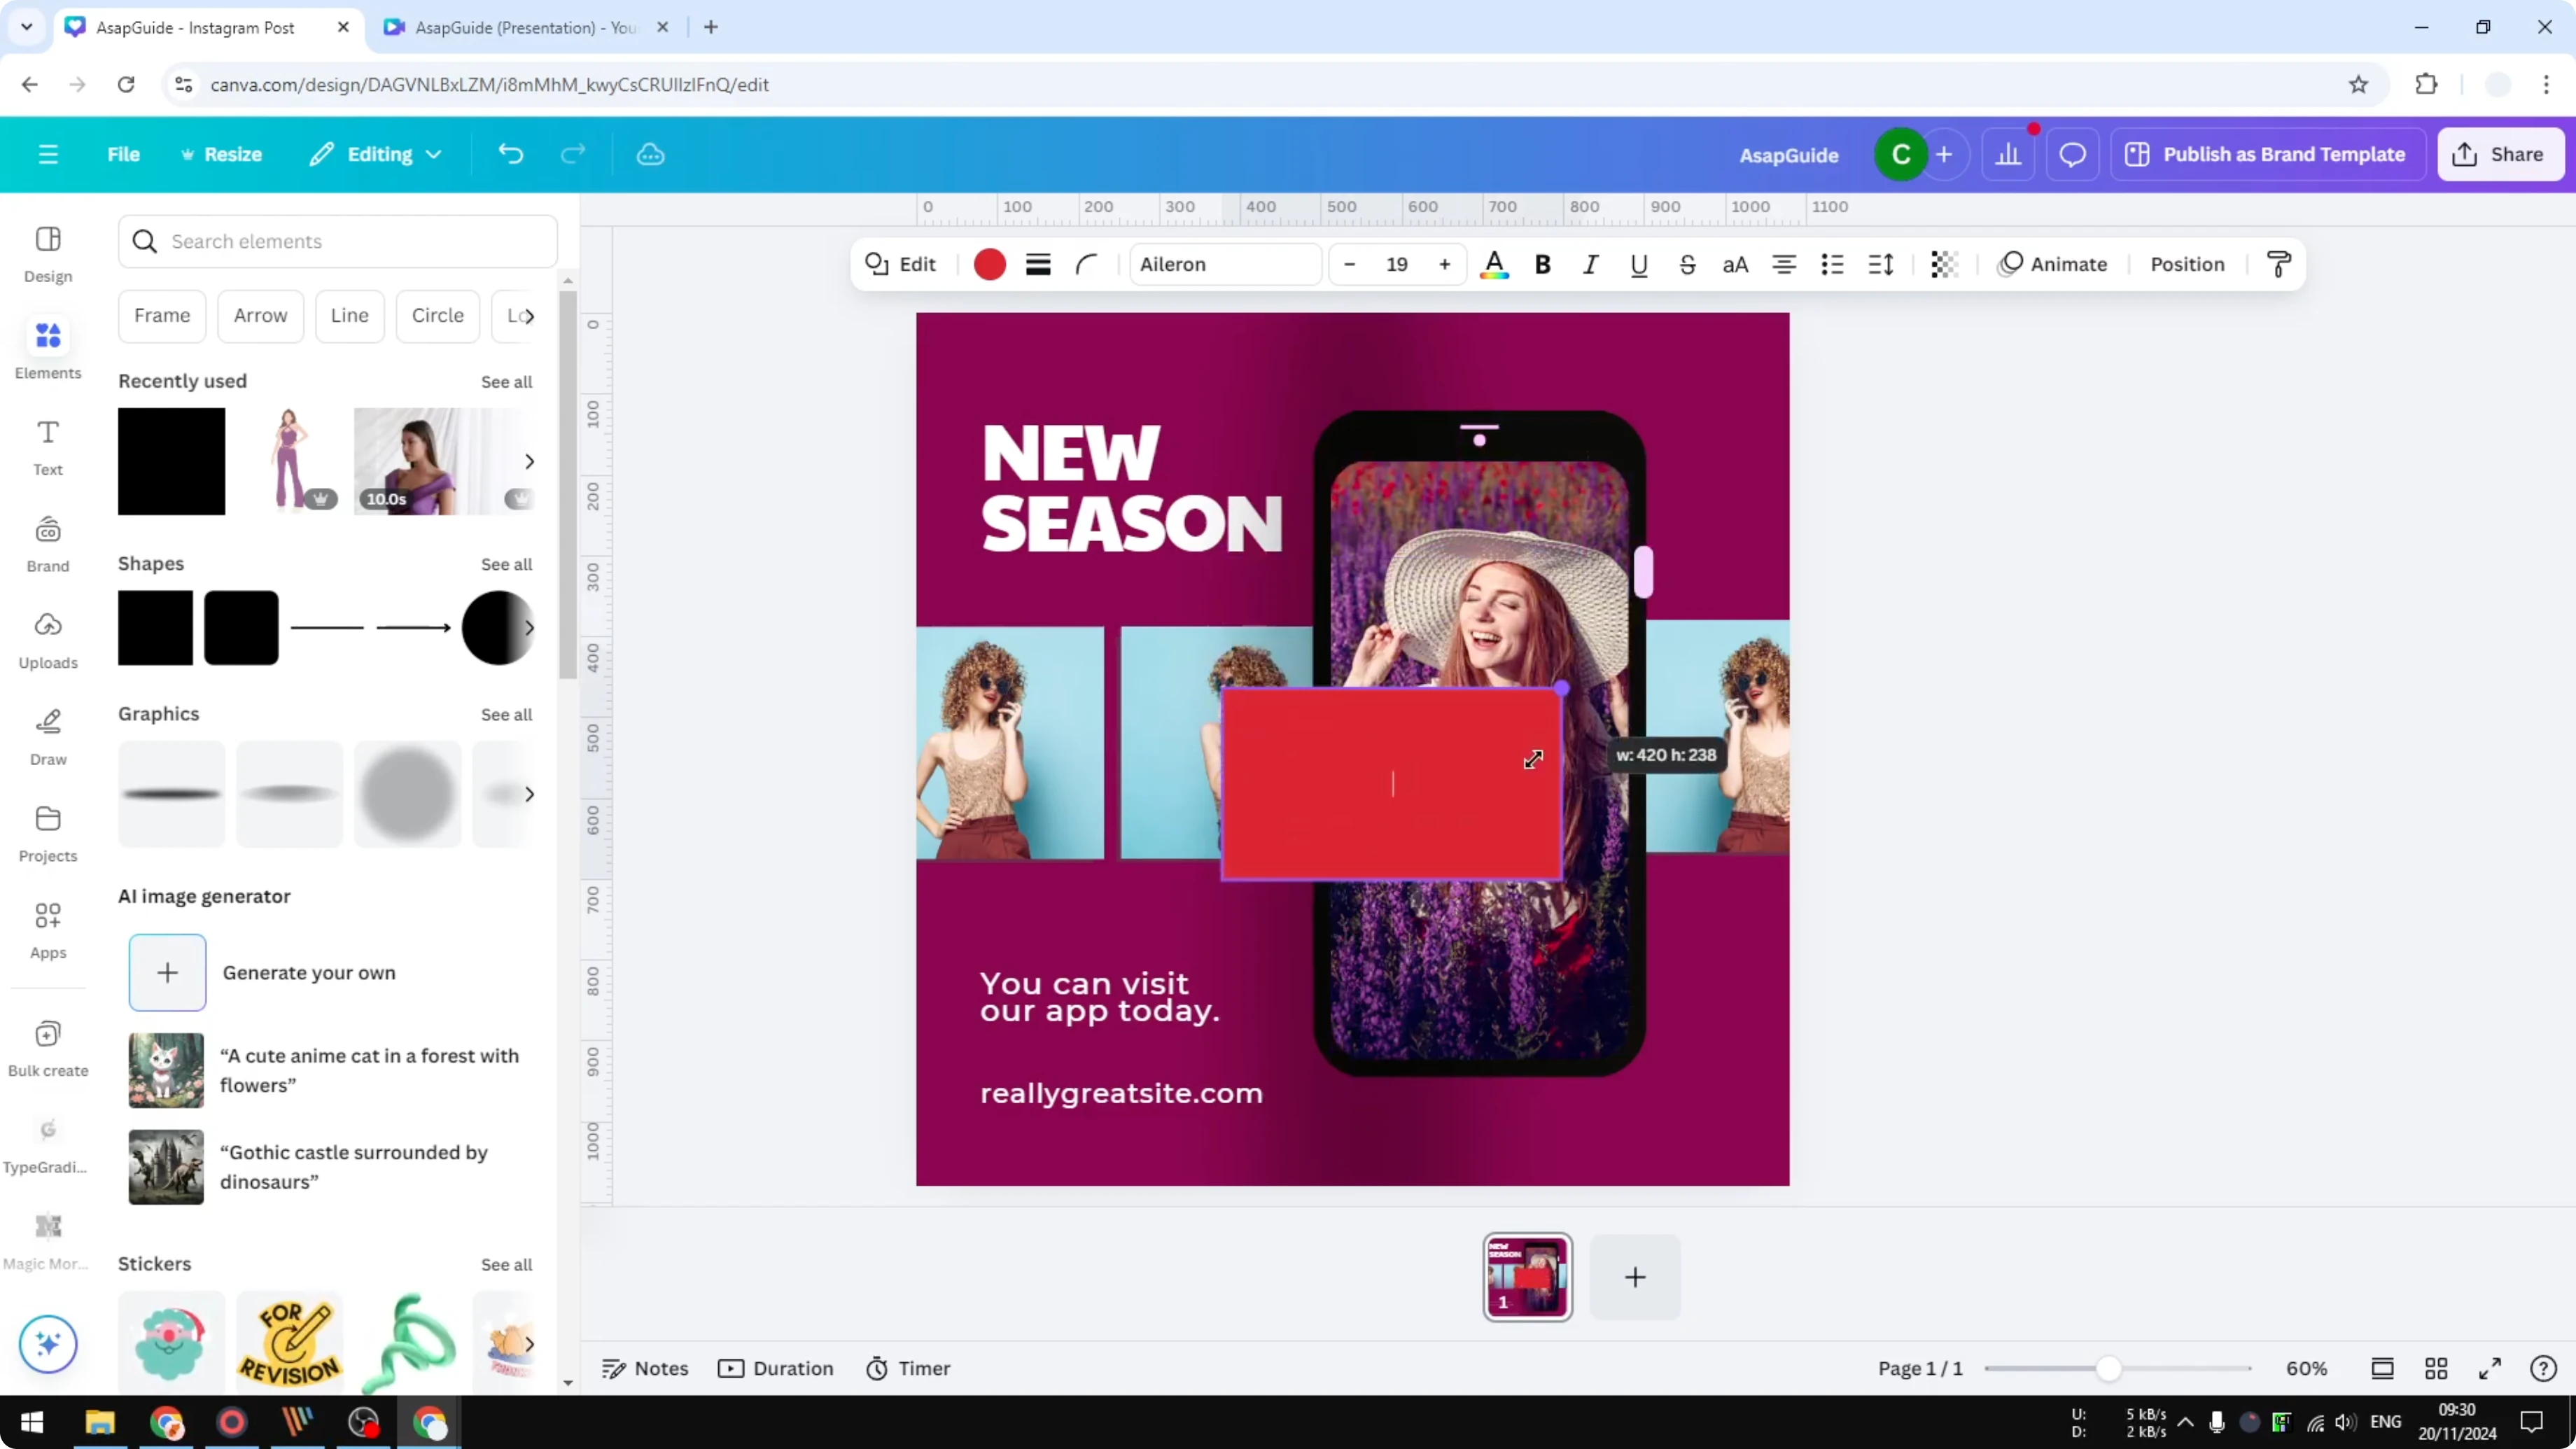
Task: Select the red fill color swatch
Action: point(989,264)
